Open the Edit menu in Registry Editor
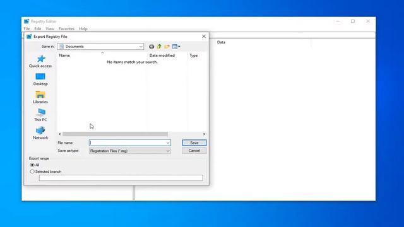Viewport: 404px width, 227px height. click(x=38, y=29)
